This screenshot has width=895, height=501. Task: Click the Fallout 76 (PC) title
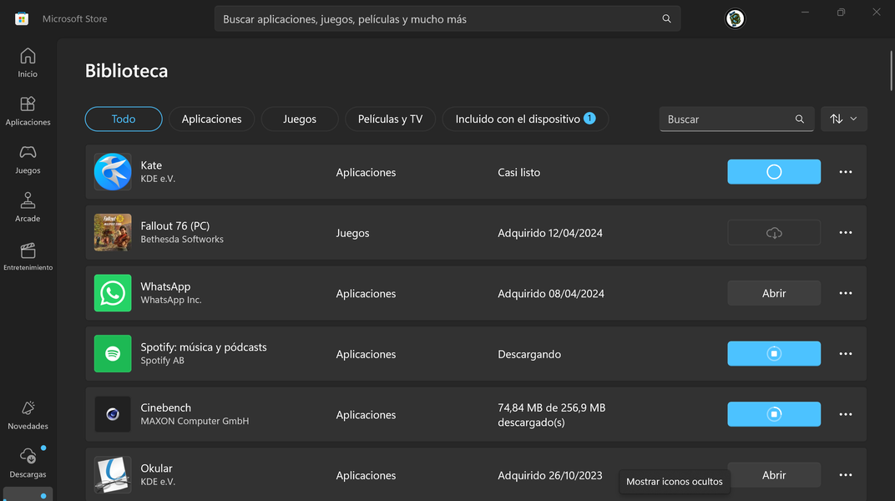175,225
